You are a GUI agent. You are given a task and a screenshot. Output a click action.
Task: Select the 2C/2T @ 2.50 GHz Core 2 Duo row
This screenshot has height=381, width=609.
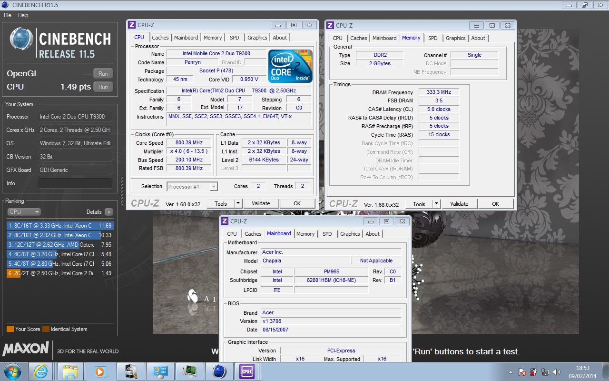[x=60, y=273]
